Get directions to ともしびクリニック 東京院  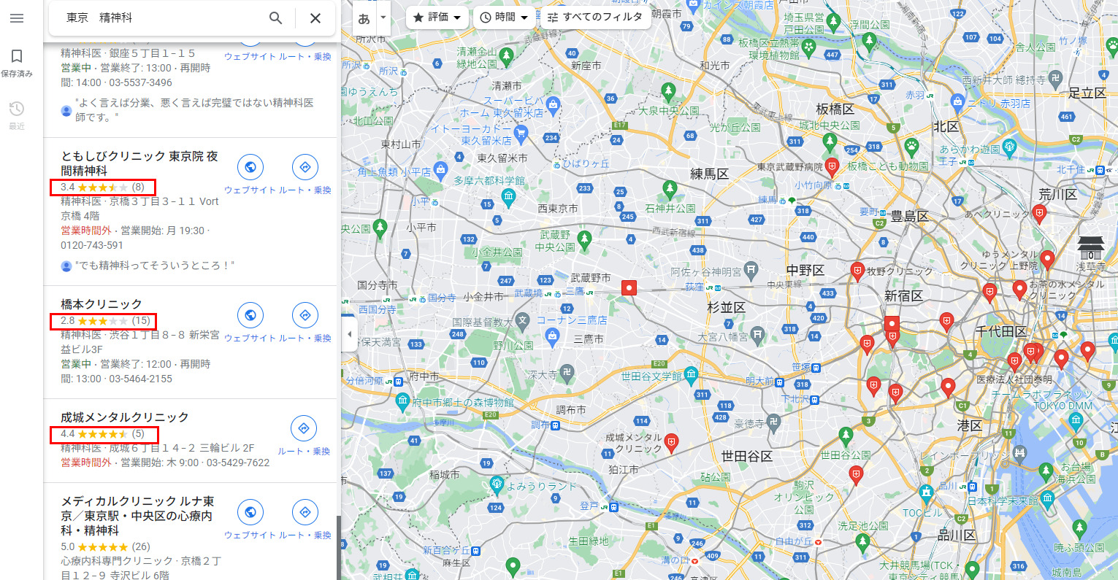tap(305, 167)
